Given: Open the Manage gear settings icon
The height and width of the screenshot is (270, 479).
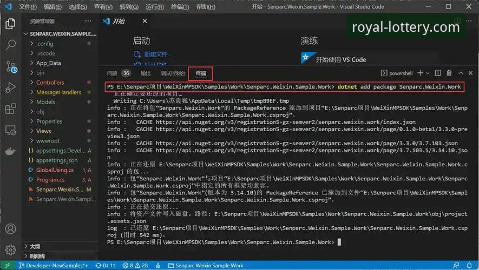Looking at the screenshot, I should tap(10, 249).
